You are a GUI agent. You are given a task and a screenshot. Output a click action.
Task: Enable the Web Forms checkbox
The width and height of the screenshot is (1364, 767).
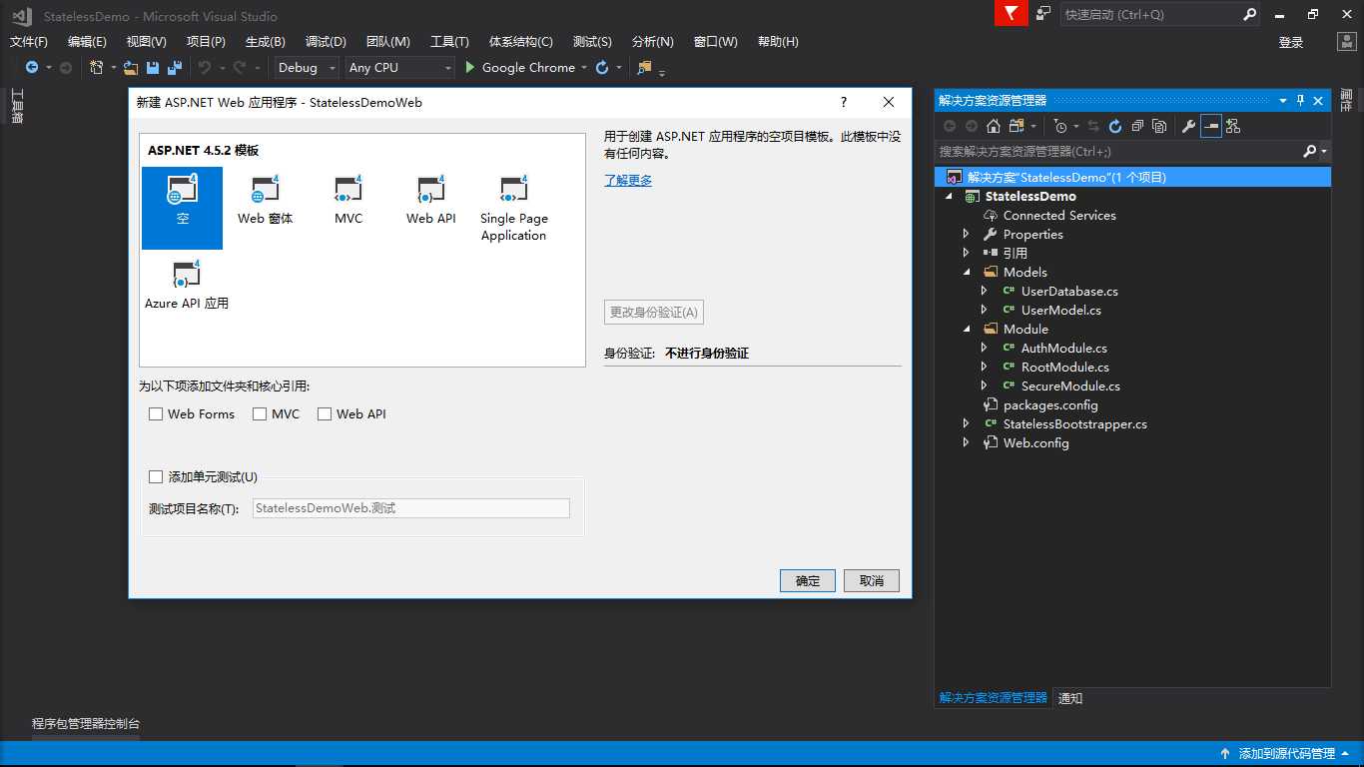pos(156,413)
